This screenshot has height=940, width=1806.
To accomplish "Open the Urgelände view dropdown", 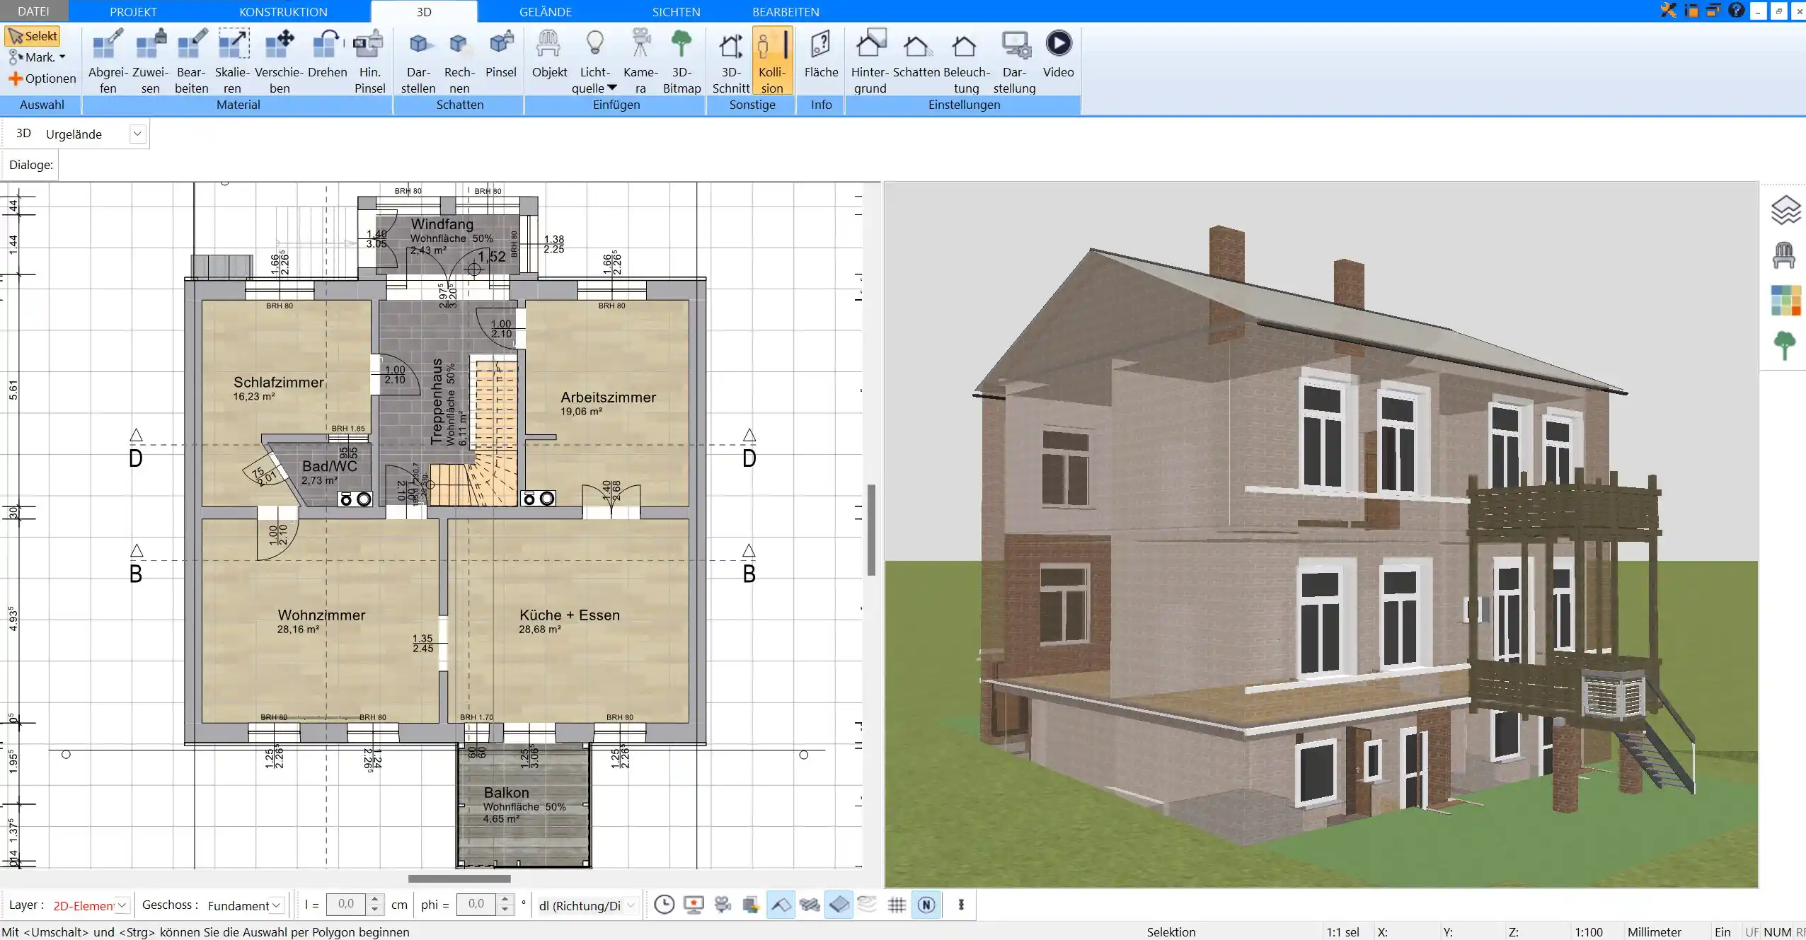I will click(137, 134).
